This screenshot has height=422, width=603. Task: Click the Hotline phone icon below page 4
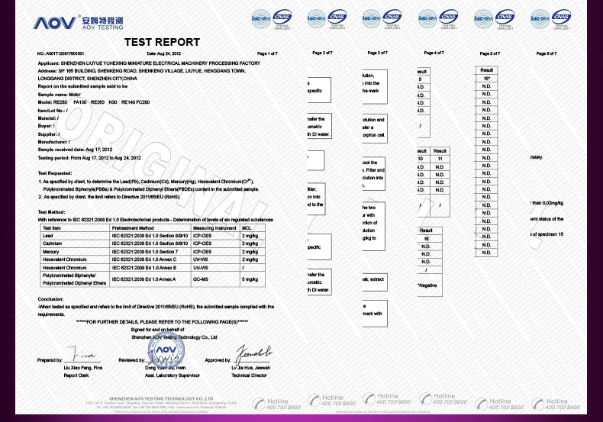tap(425, 398)
